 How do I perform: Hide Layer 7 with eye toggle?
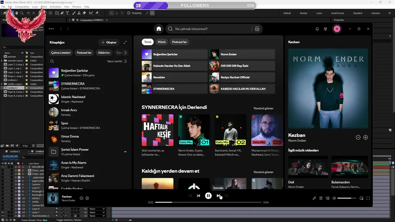(x=2, y=212)
